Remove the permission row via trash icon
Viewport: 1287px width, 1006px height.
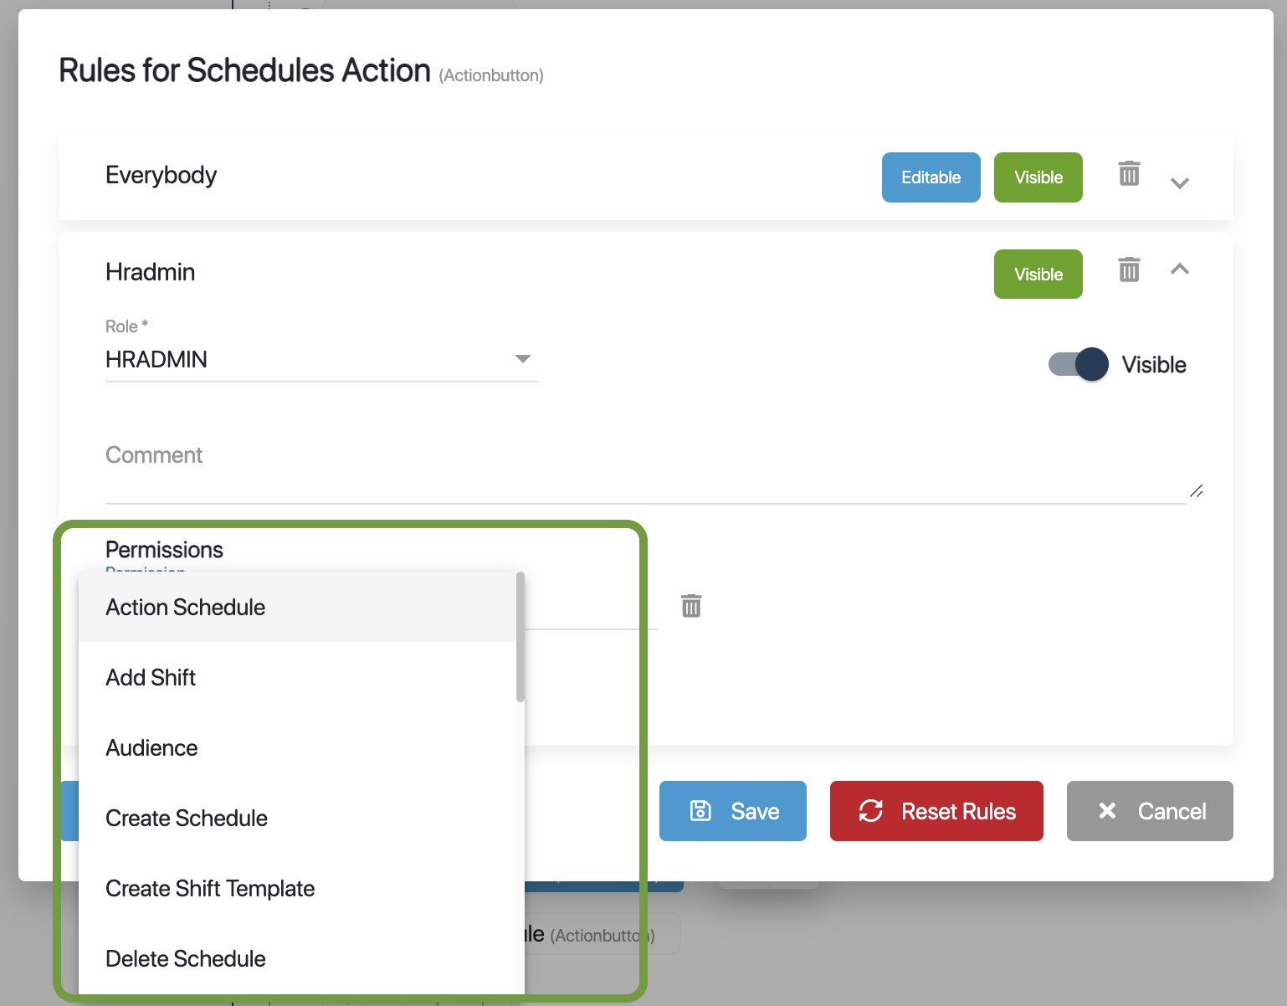pyautogui.click(x=691, y=606)
